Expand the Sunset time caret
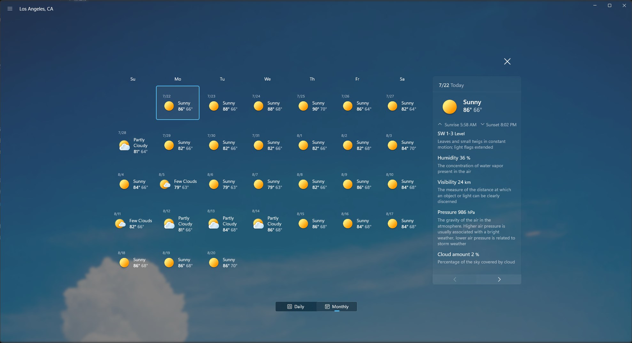 (482, 125)
